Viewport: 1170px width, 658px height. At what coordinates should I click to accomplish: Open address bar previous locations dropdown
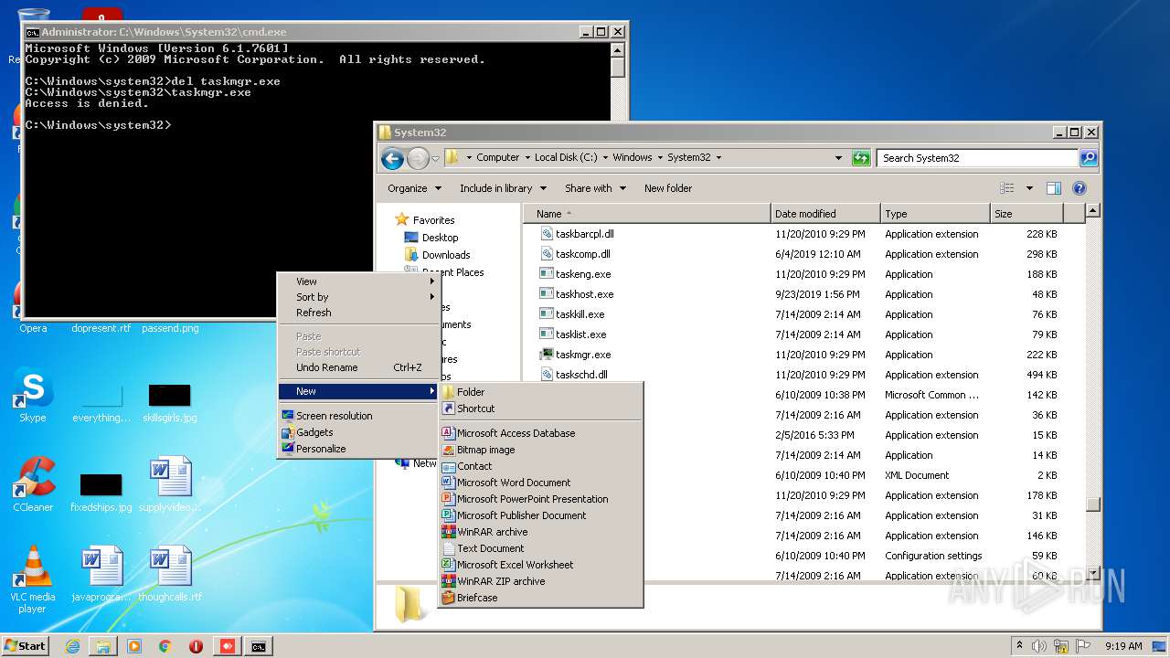pos(838,158)
